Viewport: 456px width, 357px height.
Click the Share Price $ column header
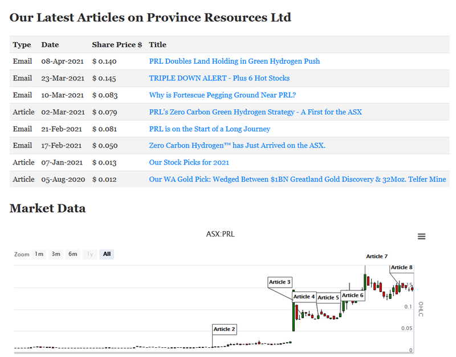point(117,45)
